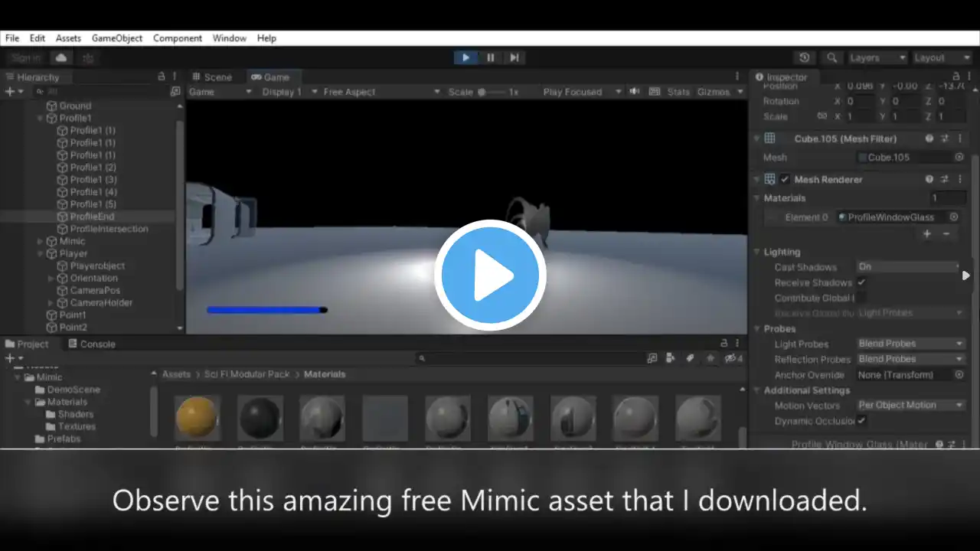This screenshot has height=551, width=980.
Task: Open Motion Vectors dropdown
Action: click(910, 406)
